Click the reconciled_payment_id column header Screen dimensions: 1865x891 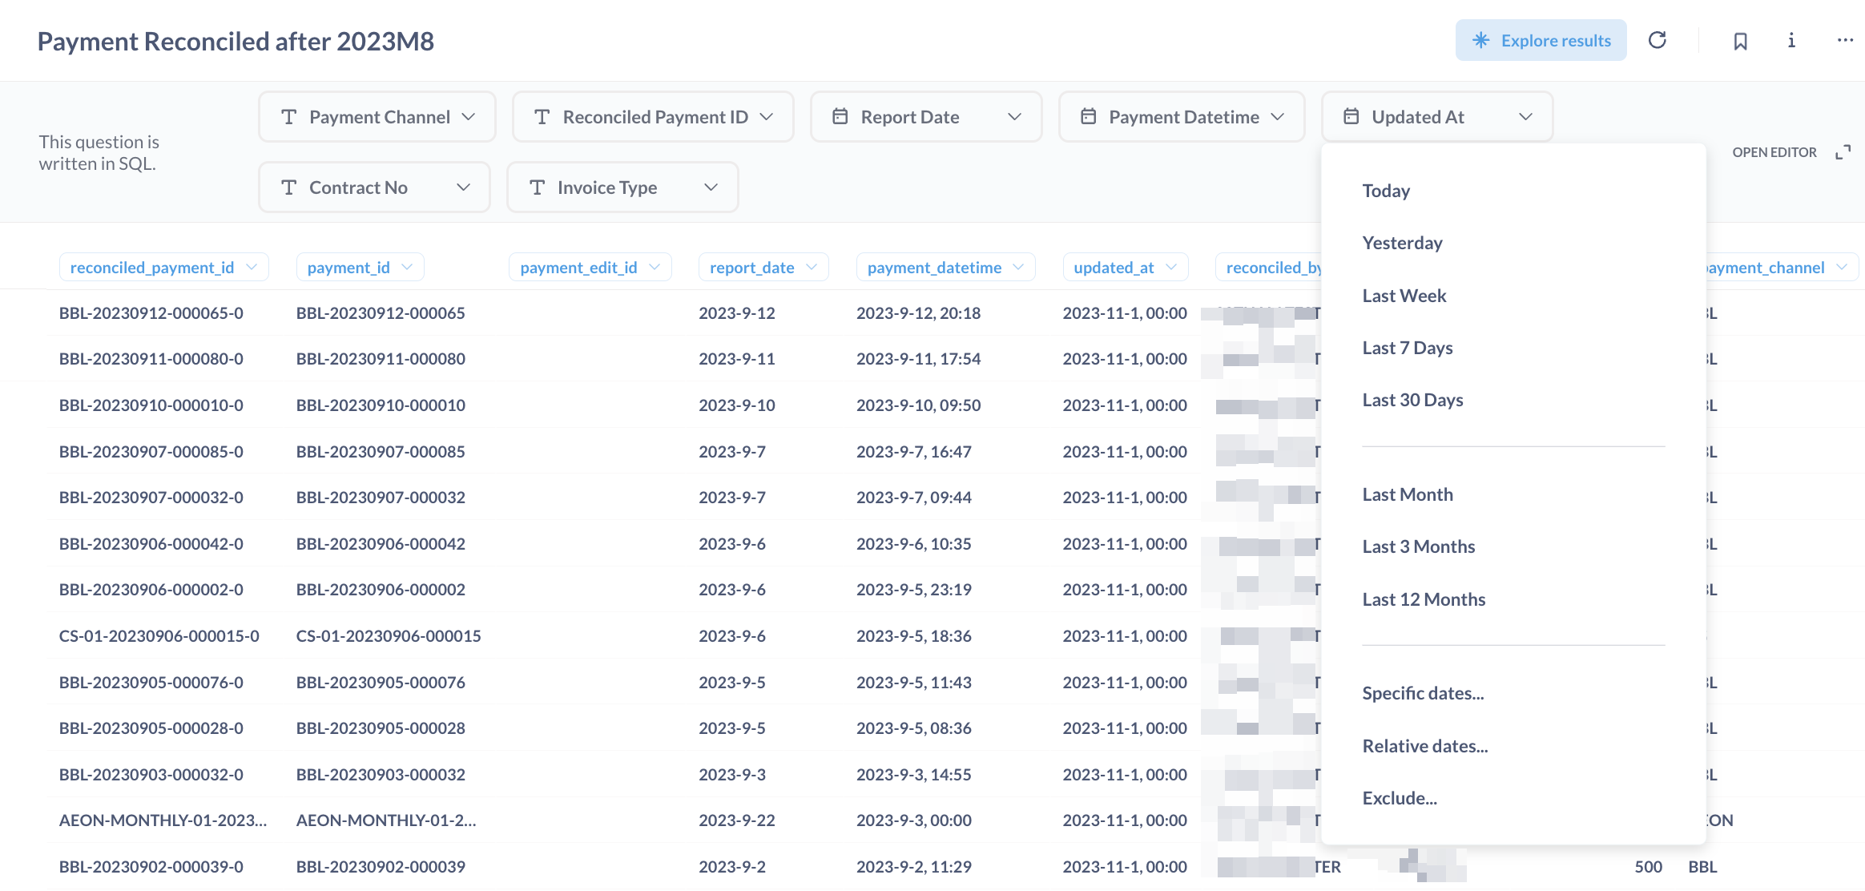pyautogui.click(x=152, y=268)
